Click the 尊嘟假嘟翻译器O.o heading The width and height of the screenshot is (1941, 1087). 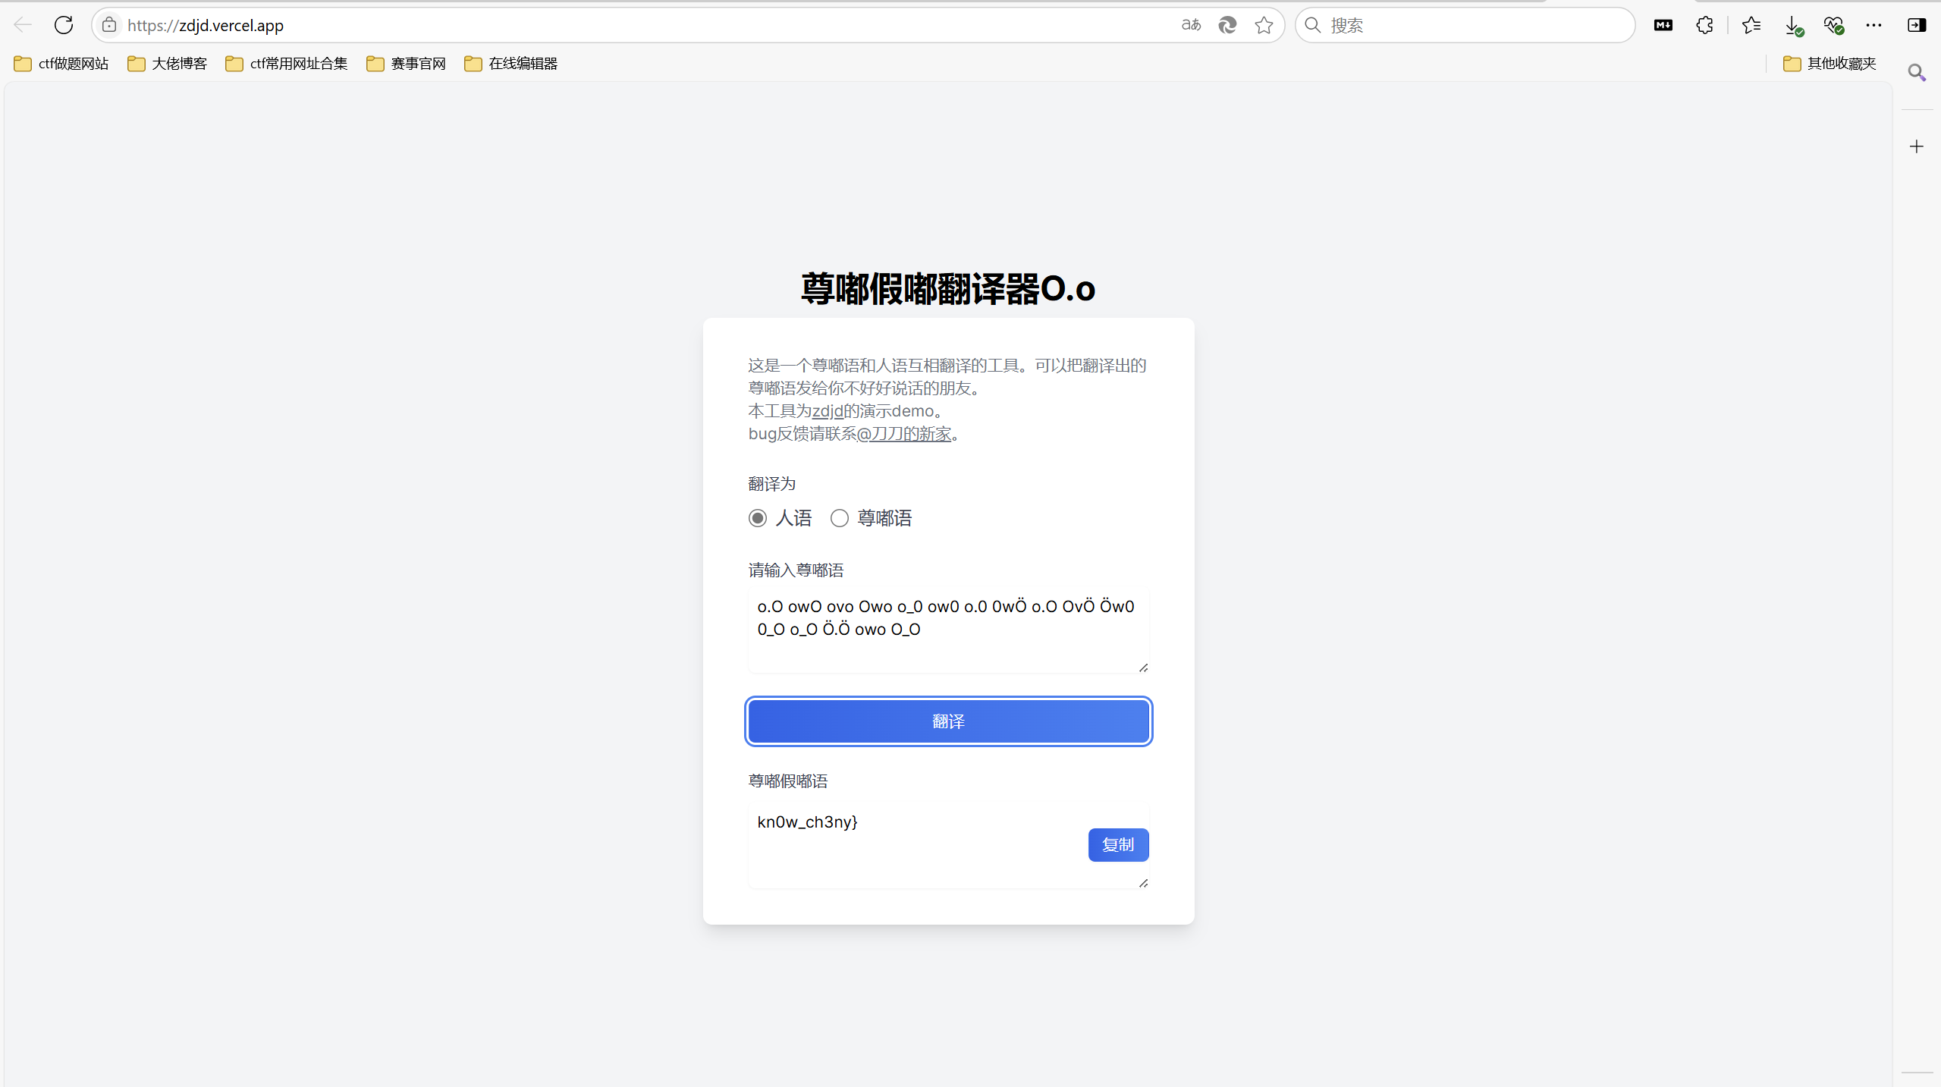pos(948,289)
